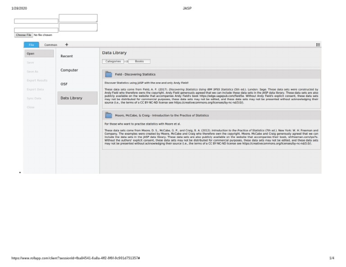Click the Books breadcrumb button

tap(139, 62)
